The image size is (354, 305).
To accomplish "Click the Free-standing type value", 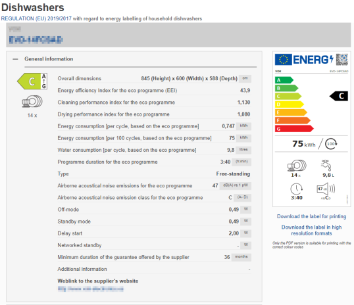I will point(233,174).
